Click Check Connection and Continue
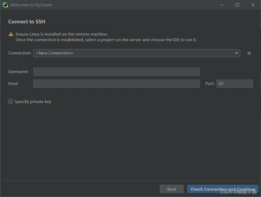The height and width of the screenshot is (197, 261). click(x=223, y=189)
